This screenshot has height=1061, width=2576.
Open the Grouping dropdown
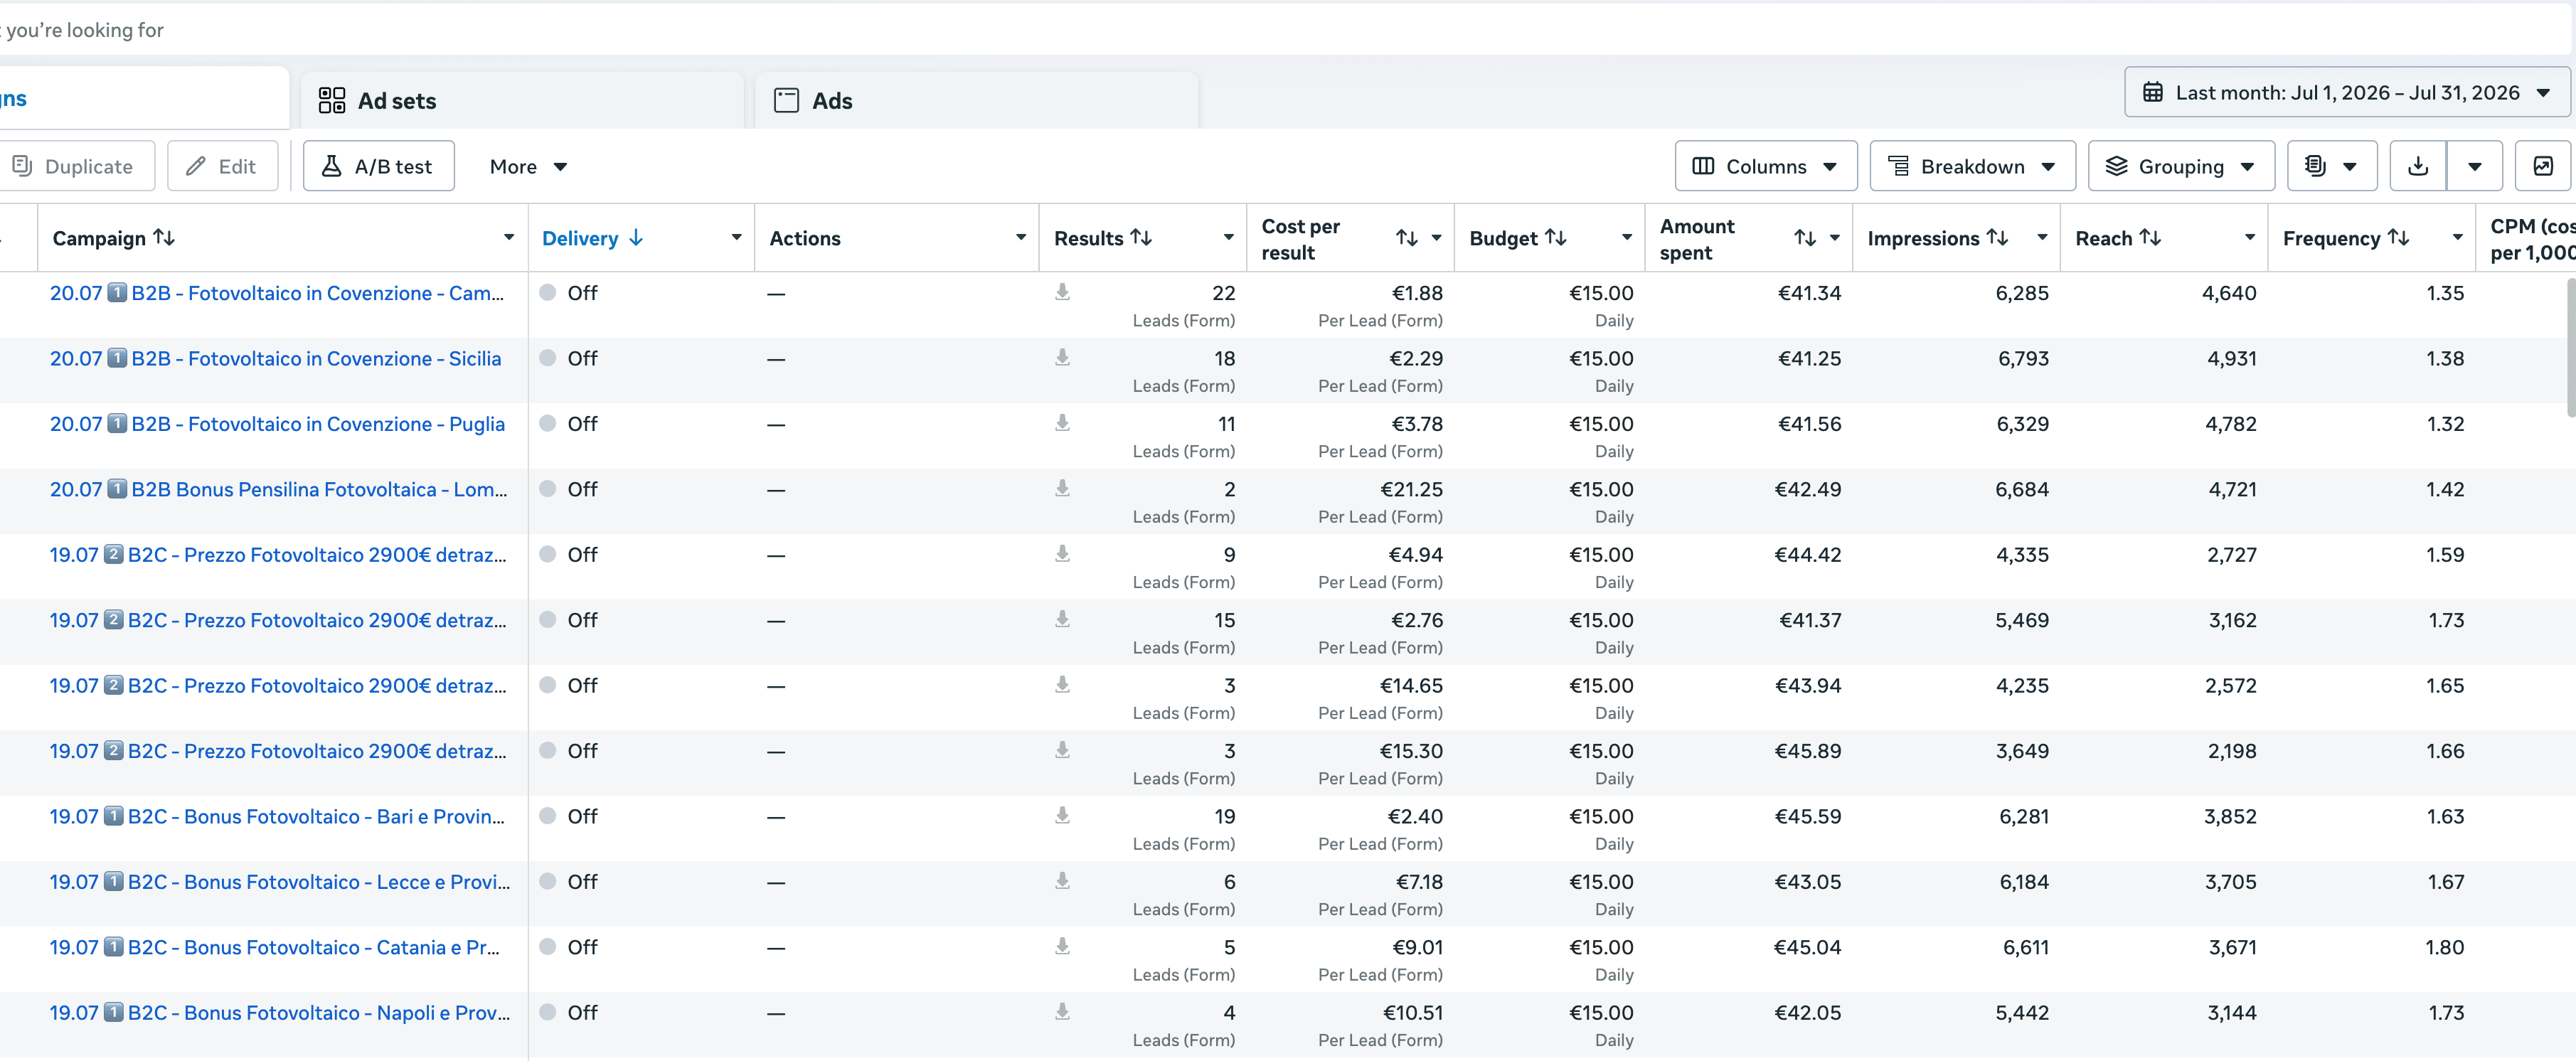pos(2181,166)
